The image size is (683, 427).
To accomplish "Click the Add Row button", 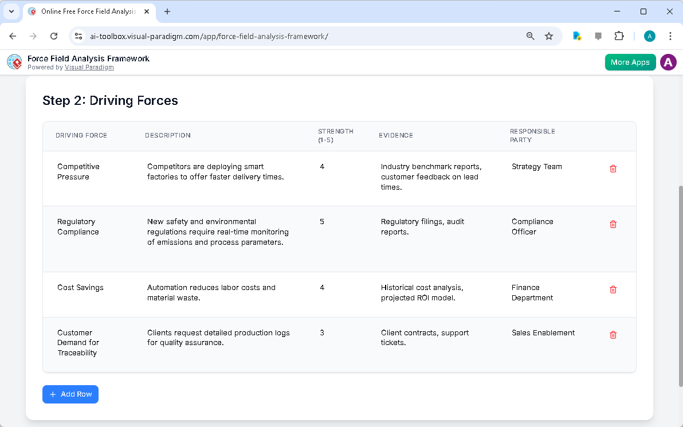I will 70,394.
